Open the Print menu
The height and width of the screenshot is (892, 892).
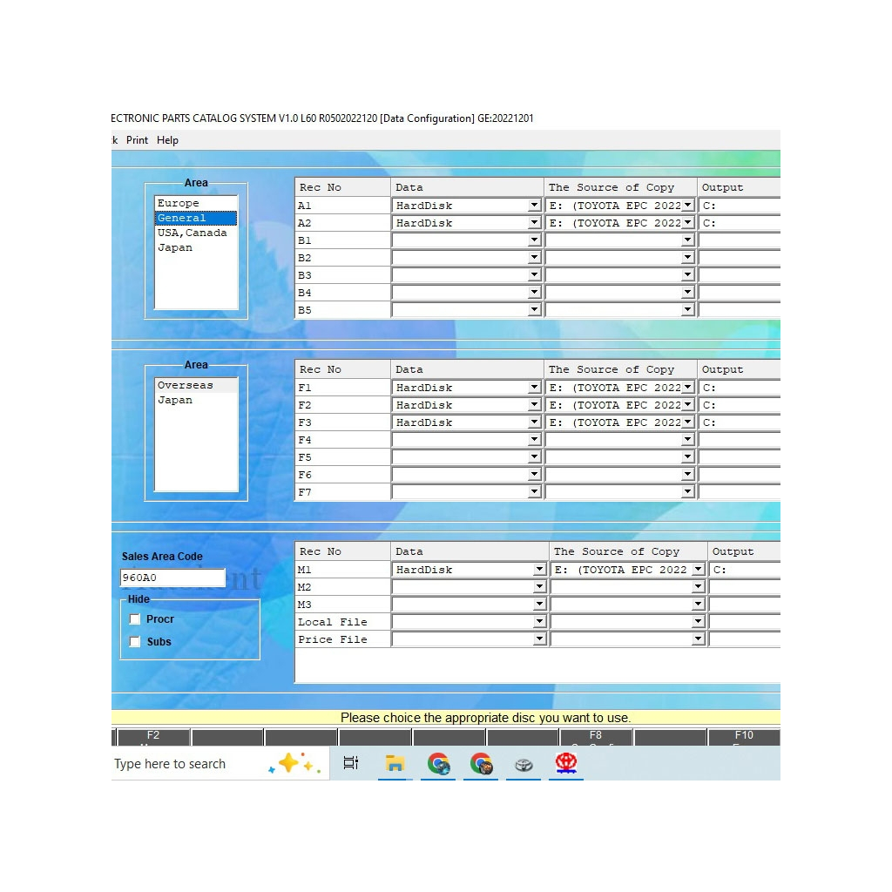(137, 140)
